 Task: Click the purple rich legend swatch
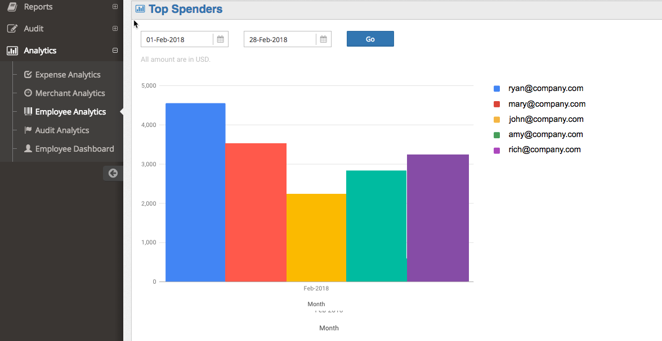tap(496, 151)
